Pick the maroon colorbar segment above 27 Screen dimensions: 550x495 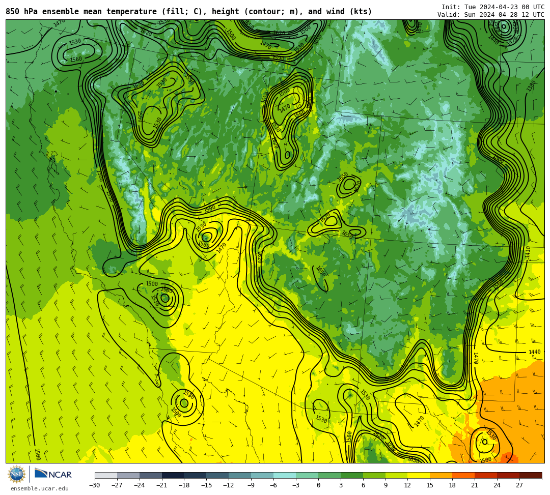pos(531,475)
